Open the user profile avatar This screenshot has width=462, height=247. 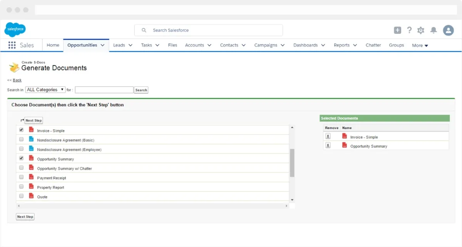click(x=448, y=30)
